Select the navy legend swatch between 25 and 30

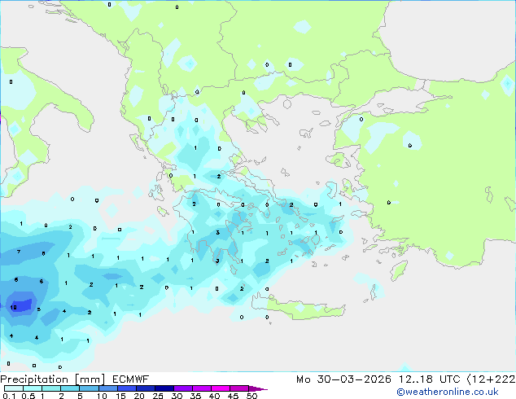[164, 388]
